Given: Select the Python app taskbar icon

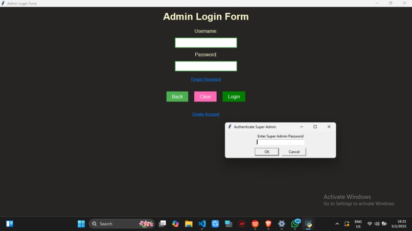Looking at the screenshot, I should point(308,224).
